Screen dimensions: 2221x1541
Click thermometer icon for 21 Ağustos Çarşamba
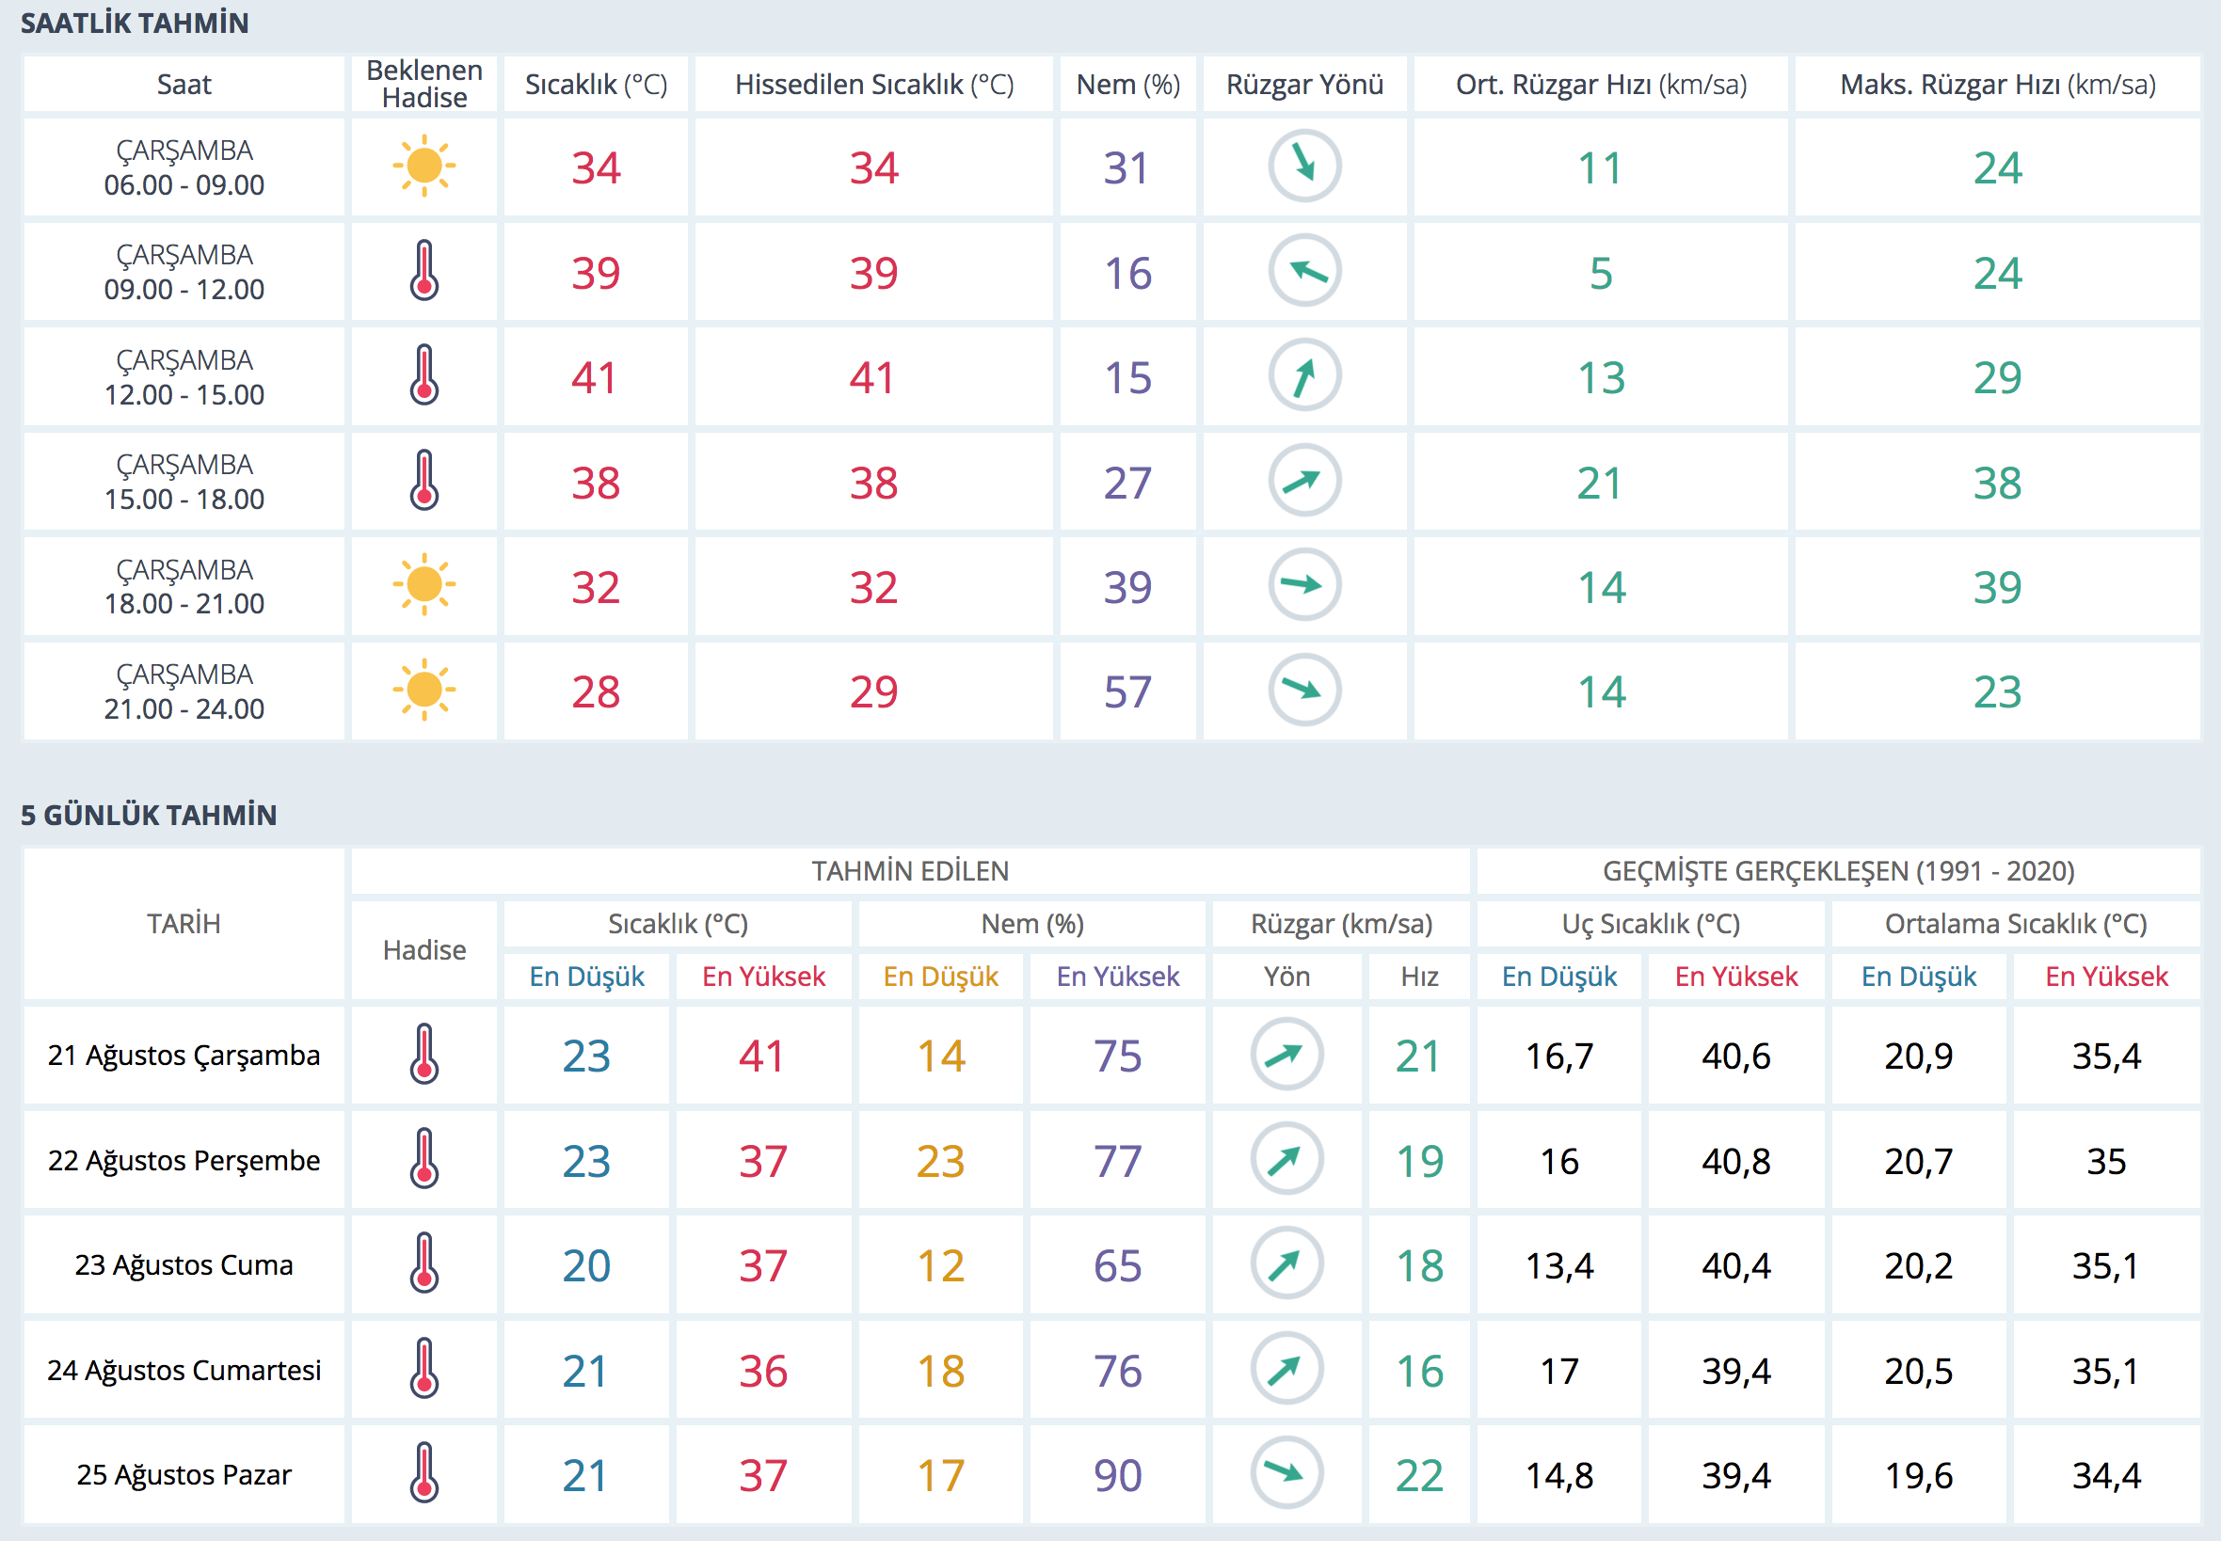pos(423,1055)
